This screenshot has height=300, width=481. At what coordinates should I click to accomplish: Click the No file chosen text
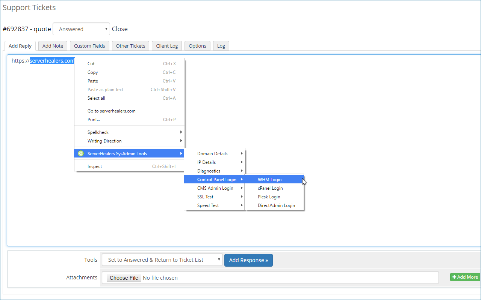pos(160,278)
